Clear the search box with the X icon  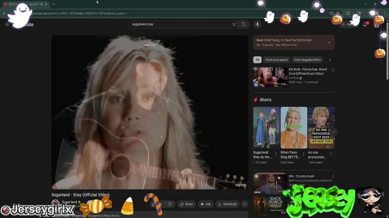pyautogui.click(x=234, y=24)
